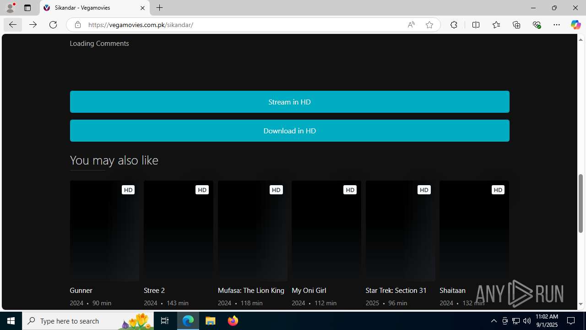Open the Mufasa: The Lion King poster

point(252,231)
